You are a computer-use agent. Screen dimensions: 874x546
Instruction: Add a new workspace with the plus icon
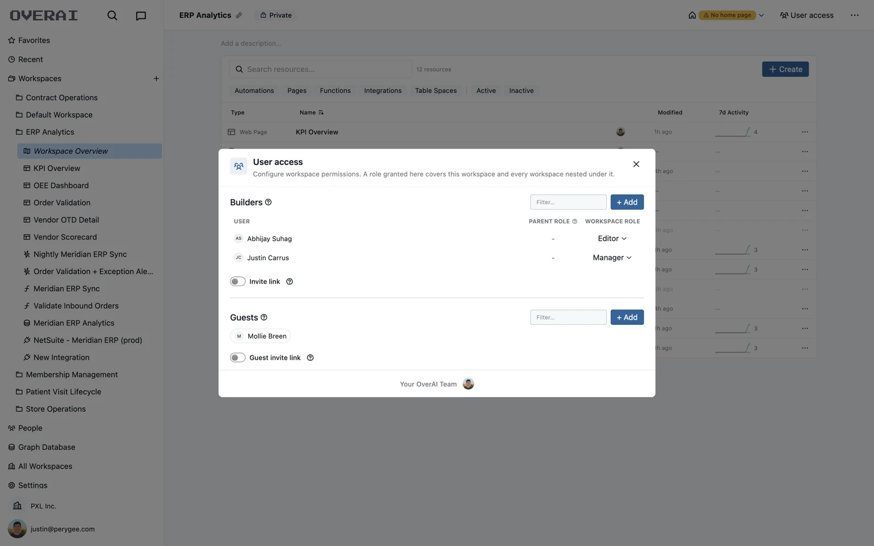[x=156, y=79]
